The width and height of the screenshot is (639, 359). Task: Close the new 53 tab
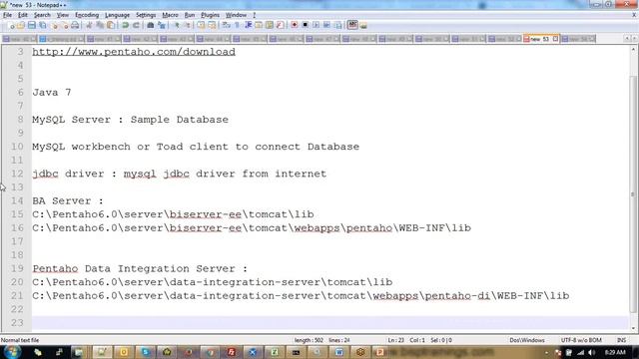point(555,39)
